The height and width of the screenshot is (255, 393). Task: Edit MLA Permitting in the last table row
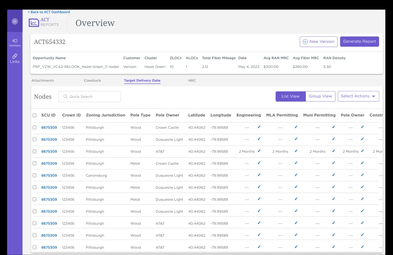(x=296, y=247)
